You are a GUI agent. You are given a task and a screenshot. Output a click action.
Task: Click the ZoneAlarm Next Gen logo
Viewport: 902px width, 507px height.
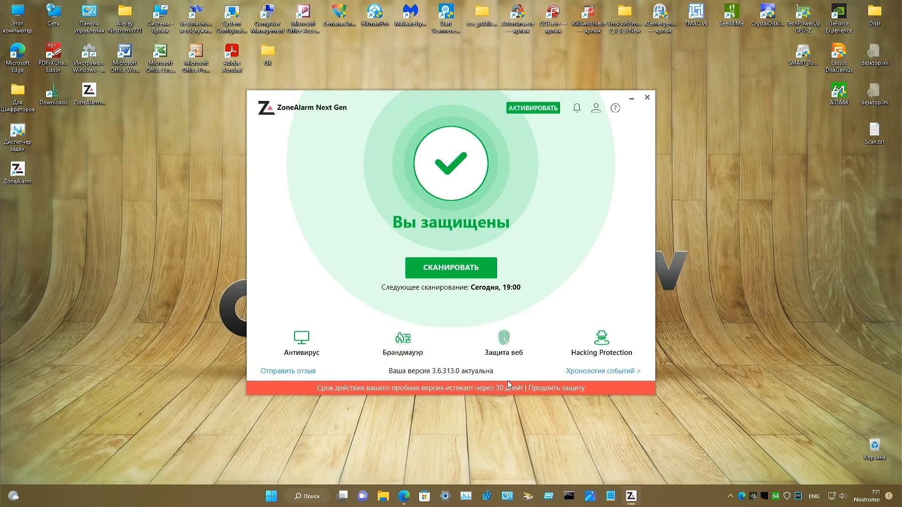click(266, 108)
